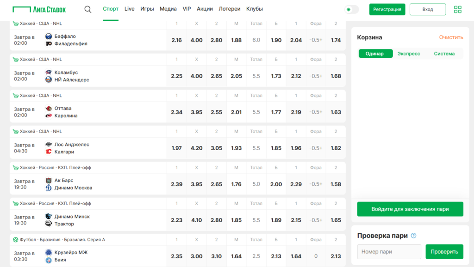Pick total under odds 1.93 Калгари match
474x267 pixels.
point(237,148)
